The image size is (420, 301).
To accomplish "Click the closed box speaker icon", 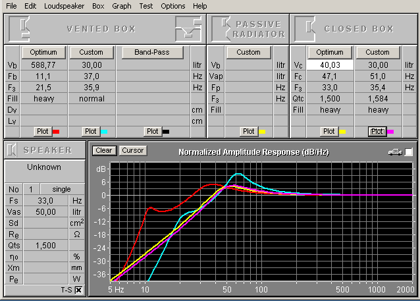I will (x=305, y=29).
